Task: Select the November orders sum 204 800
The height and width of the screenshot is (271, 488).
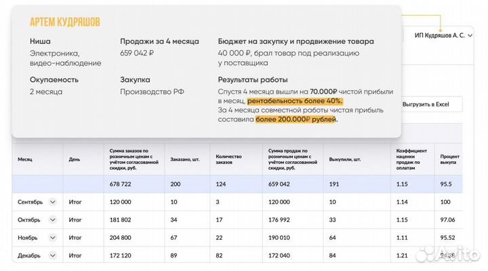Action: click(120, 238)
